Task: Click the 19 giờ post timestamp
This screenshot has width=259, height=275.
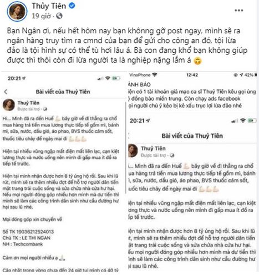Action: tap(41, 16)
